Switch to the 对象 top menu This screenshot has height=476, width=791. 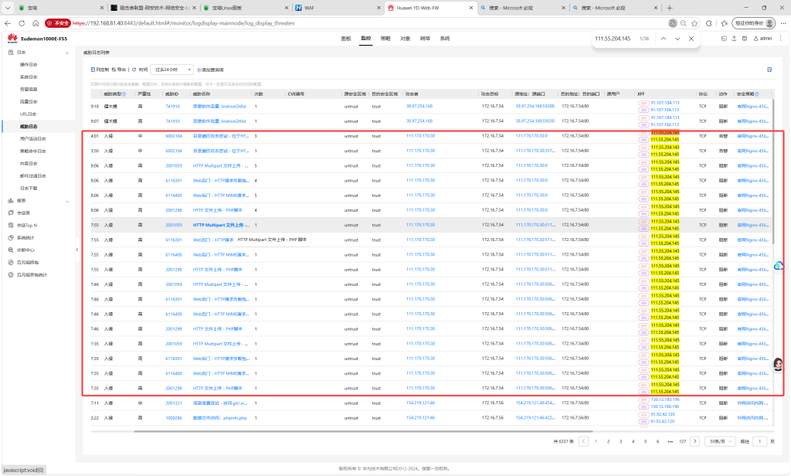(x=405, y=39)
